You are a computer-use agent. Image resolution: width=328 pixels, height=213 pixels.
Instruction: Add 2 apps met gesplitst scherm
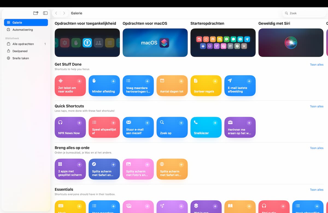click(79, 165)
